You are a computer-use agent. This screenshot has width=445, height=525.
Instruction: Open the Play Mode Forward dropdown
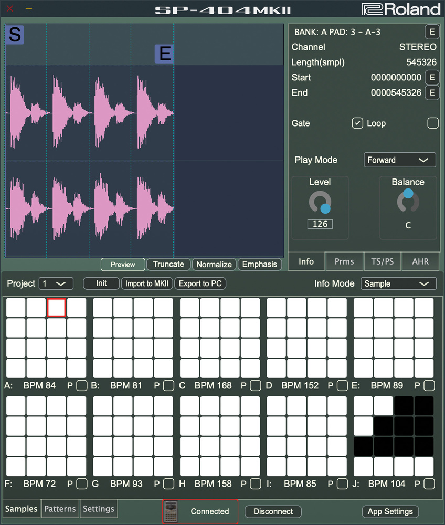point(400,160)
